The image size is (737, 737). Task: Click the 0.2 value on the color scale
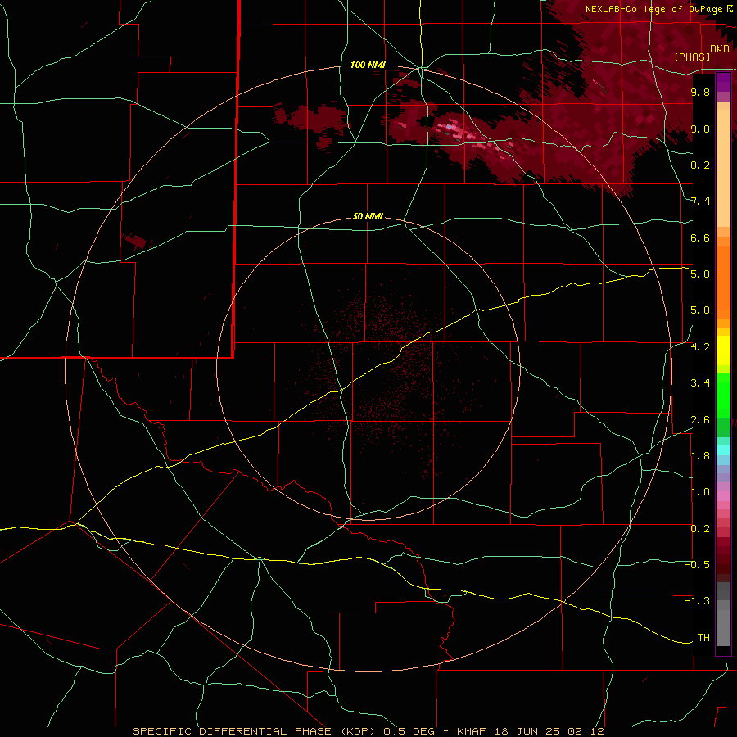(700, 529)
